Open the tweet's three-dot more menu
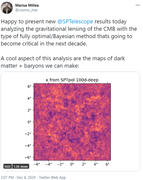Viewport: 143px width, 180px height. pyautogui.click(x=137, y=5)
